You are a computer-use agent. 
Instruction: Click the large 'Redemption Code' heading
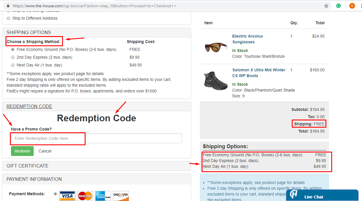97,118
